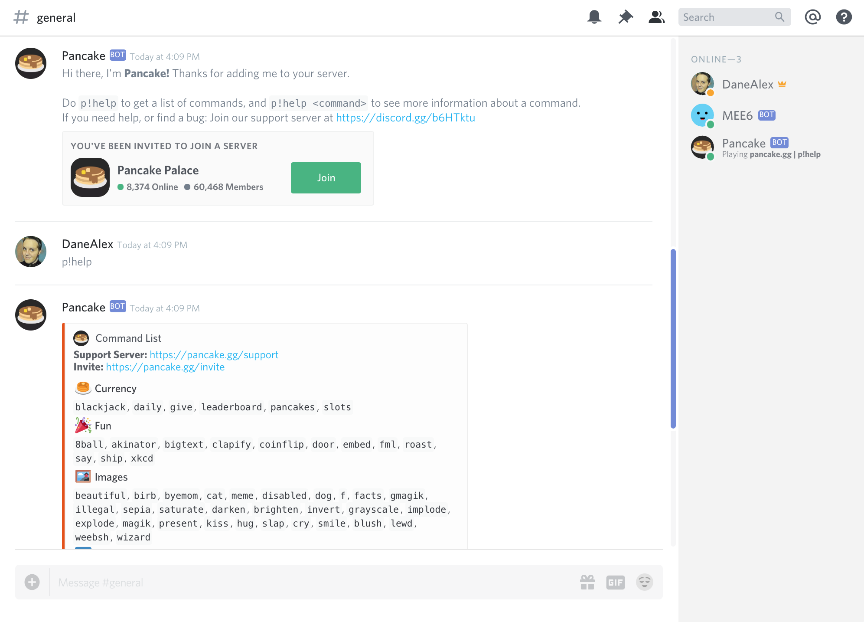
Task: Open the emoji picker
Action: pos(644,582)
